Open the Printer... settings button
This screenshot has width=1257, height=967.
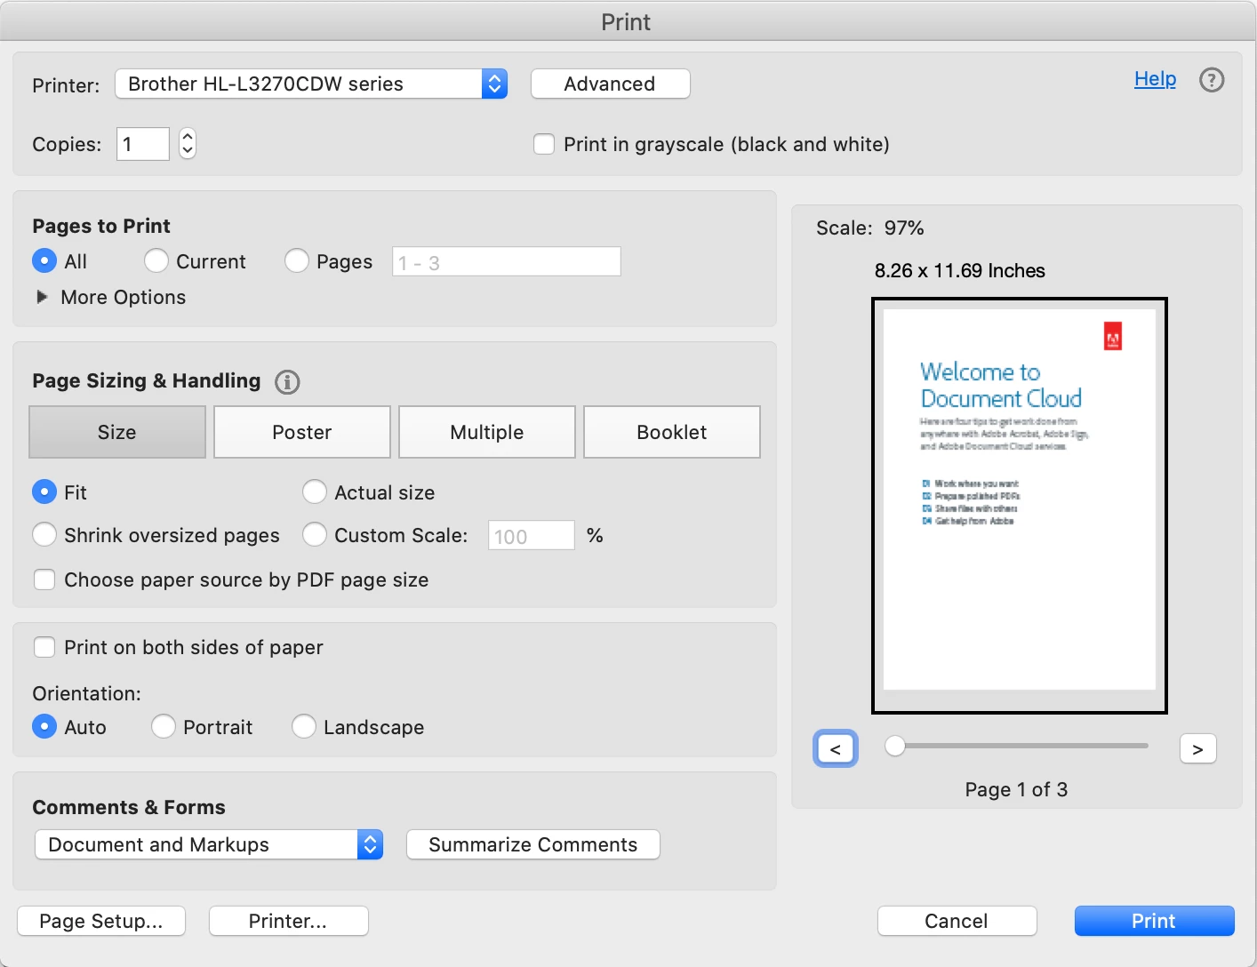tap(288, 921)
